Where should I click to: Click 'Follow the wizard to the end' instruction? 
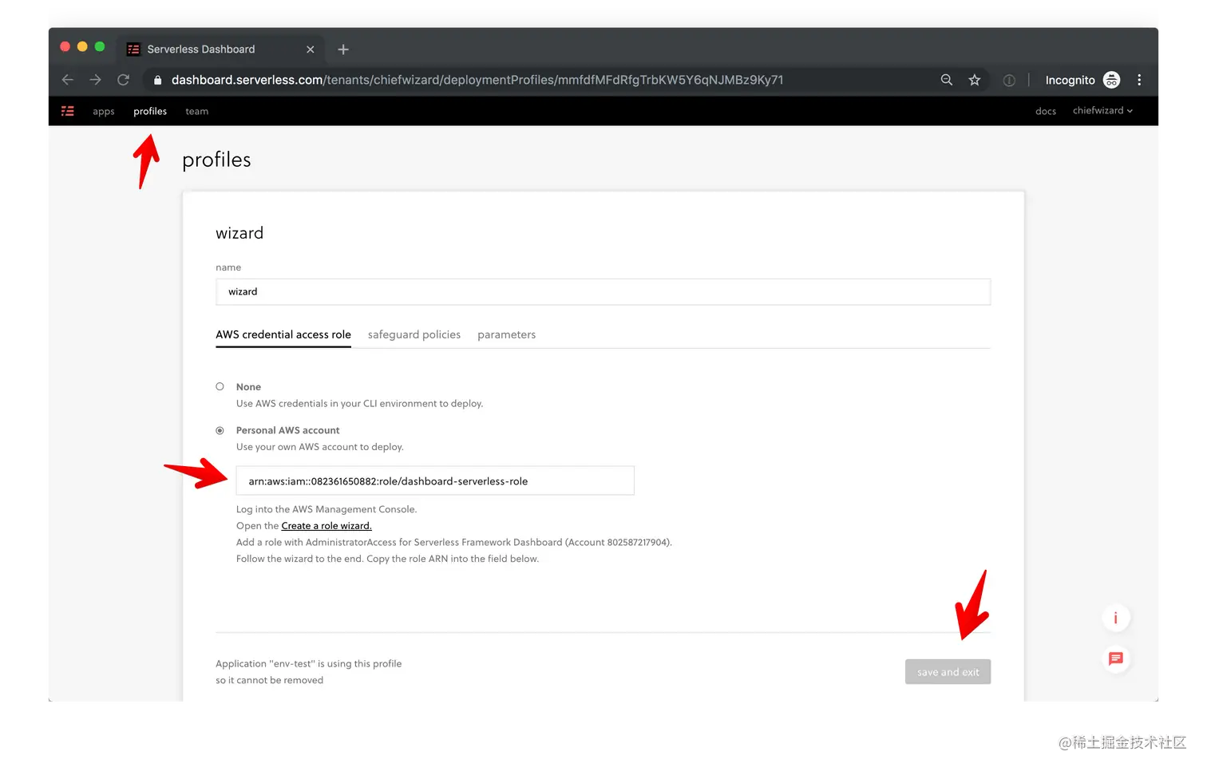pos(387,559)
